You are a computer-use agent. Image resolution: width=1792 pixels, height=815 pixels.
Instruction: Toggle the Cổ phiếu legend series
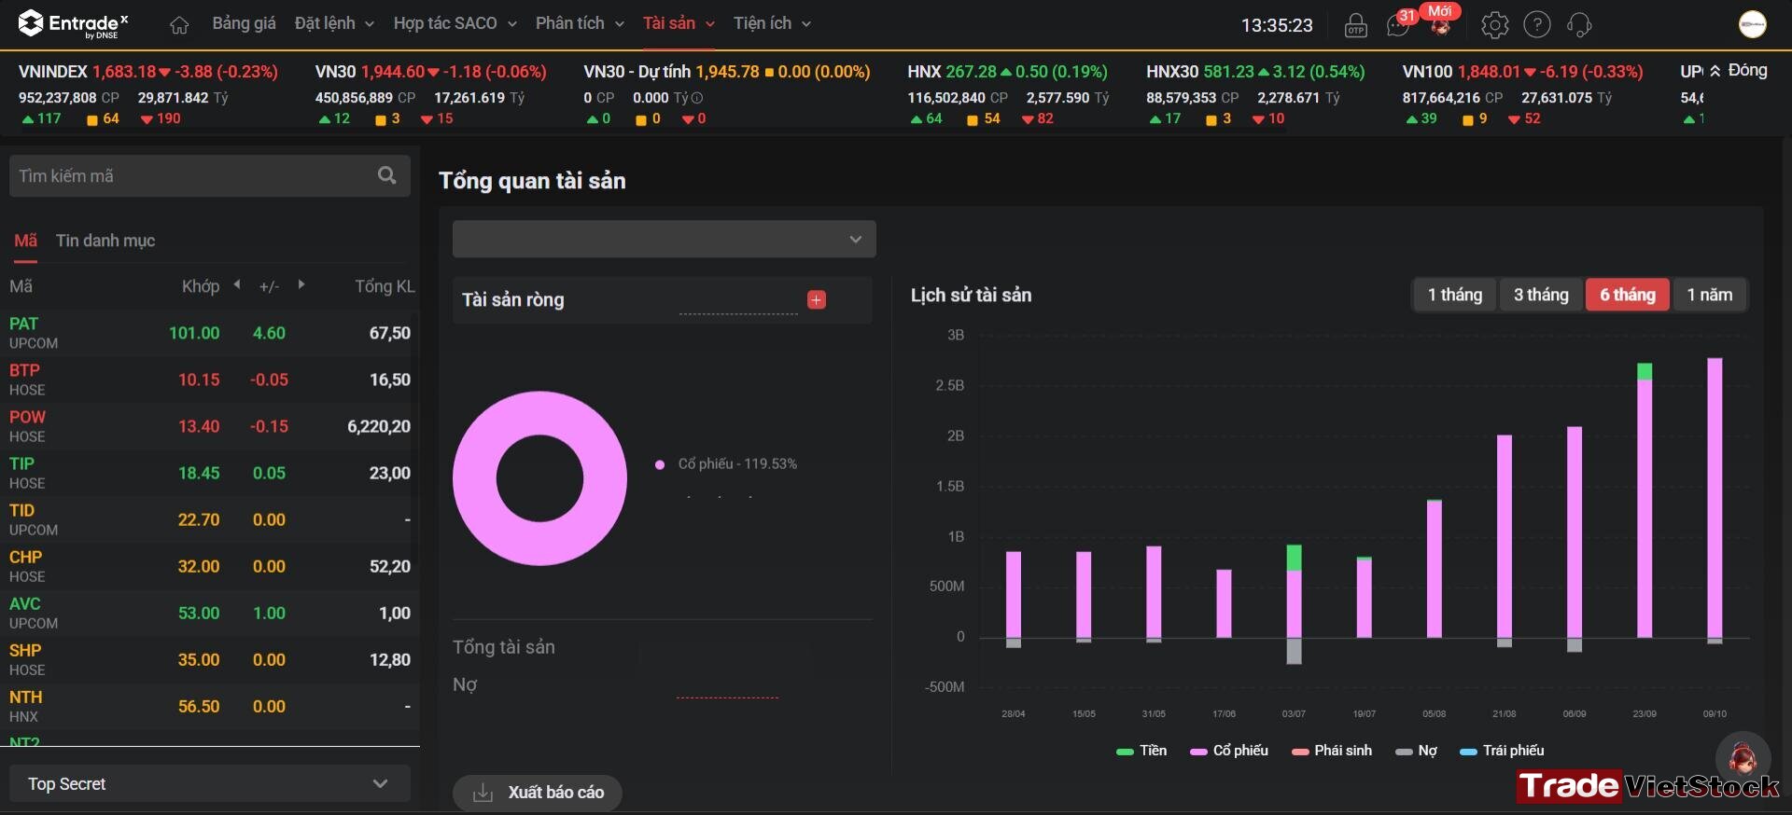(1228, 751)
